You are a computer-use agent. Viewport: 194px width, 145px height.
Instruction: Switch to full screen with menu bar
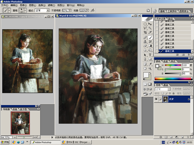click(147, 89)
